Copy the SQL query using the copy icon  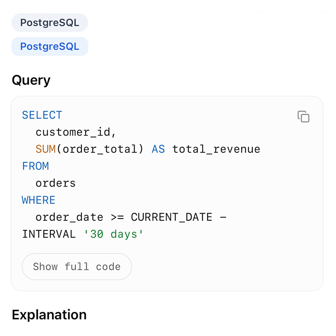tap(303, 117)
